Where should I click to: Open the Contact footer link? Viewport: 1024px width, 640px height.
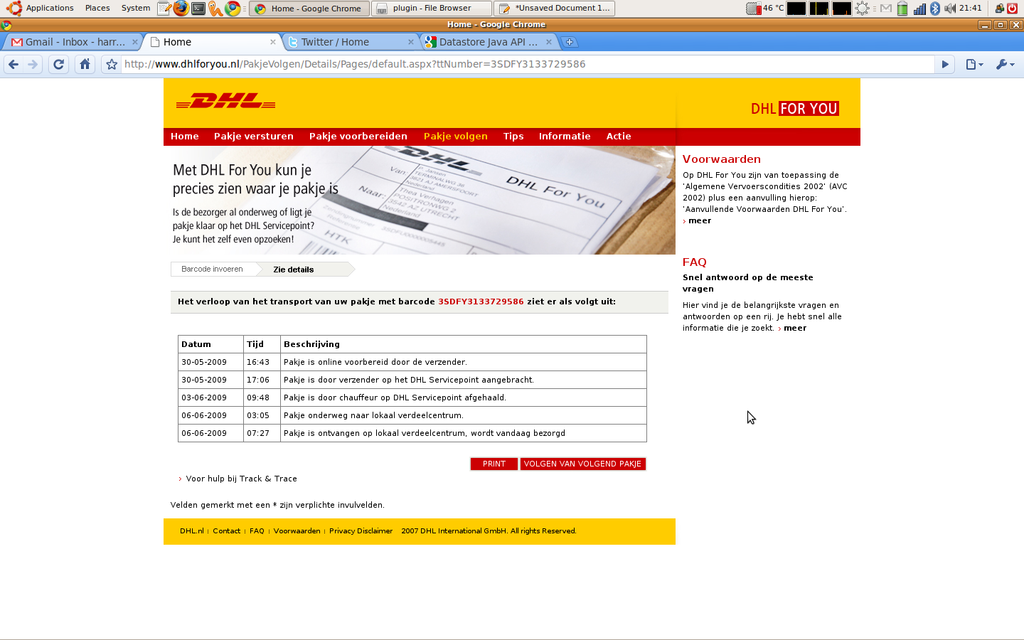[226, 531]
